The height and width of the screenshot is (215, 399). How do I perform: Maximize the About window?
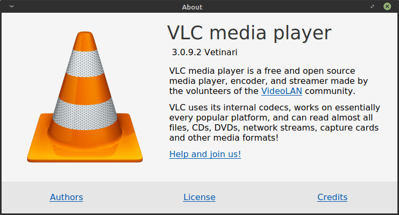pos(373,7)
